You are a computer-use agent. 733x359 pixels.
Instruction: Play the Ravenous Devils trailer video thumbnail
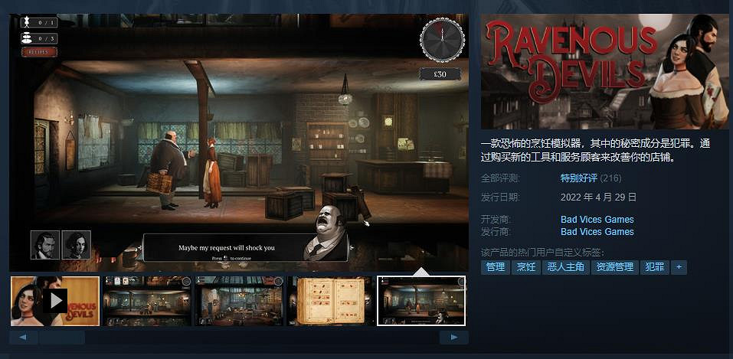55,301
